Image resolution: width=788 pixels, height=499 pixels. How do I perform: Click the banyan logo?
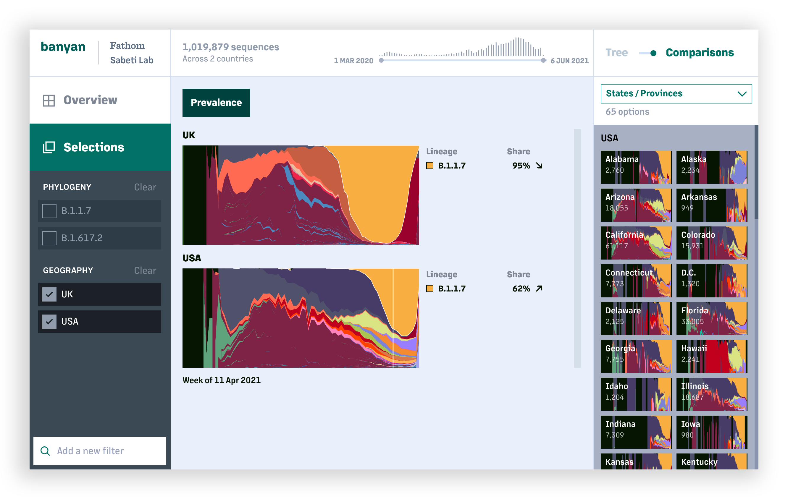[63, 47]
